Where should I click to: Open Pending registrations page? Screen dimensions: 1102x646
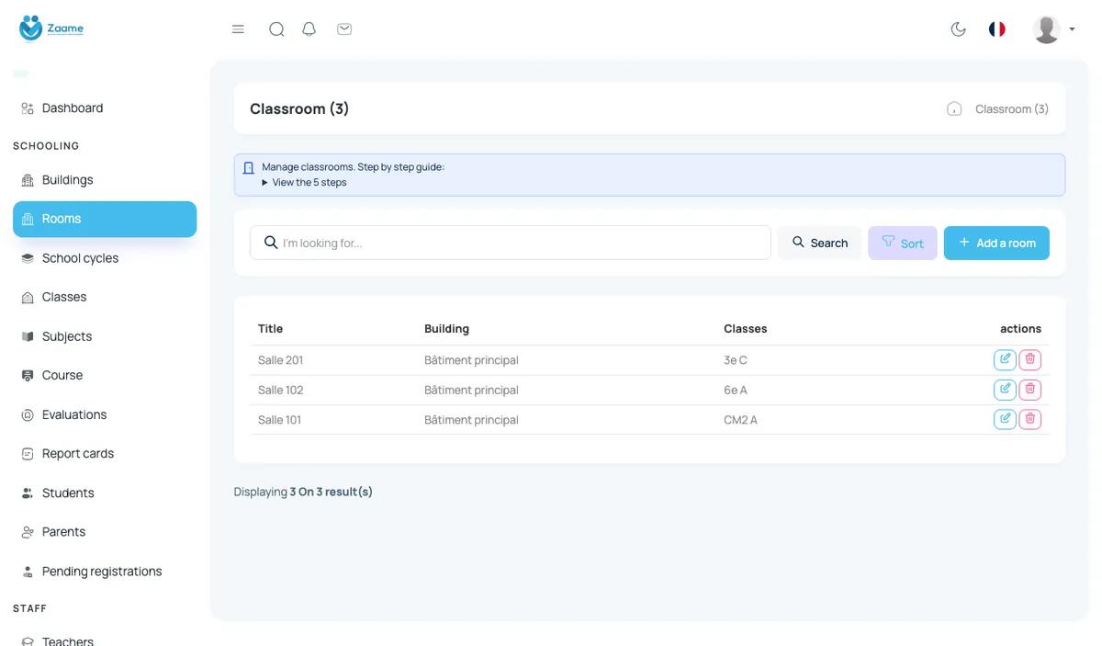click(x=105, y=571)
